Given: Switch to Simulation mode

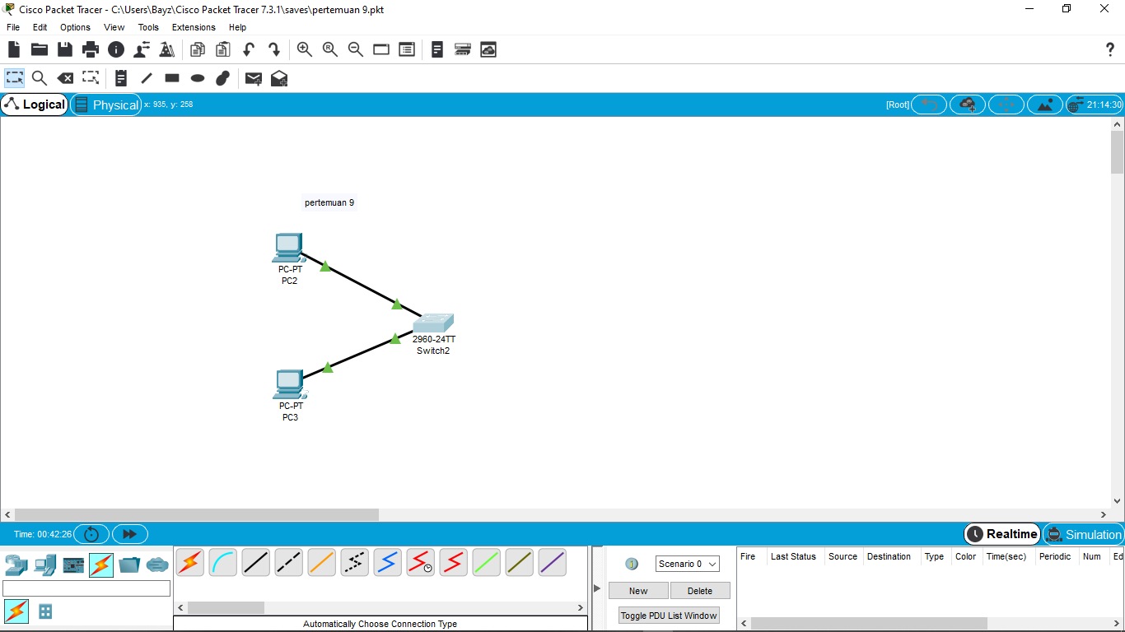Looking at the screenshot, I should [x=1083, y=534].
